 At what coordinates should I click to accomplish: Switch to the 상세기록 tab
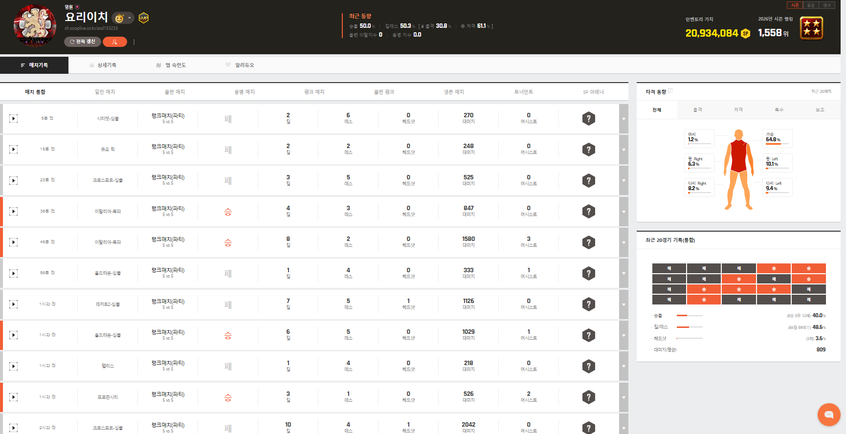tap(103, 65)
